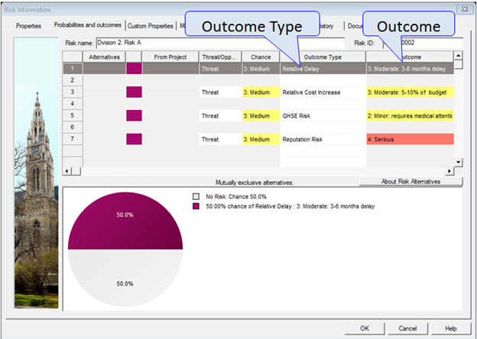Screen dimensions: 477x339
Task: Click the Help button
Action: pyautogui.click(x=450, y=328)
